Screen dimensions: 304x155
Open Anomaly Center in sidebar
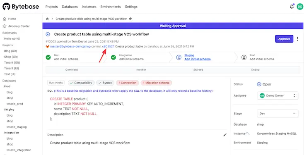click(x=19, y=26)
